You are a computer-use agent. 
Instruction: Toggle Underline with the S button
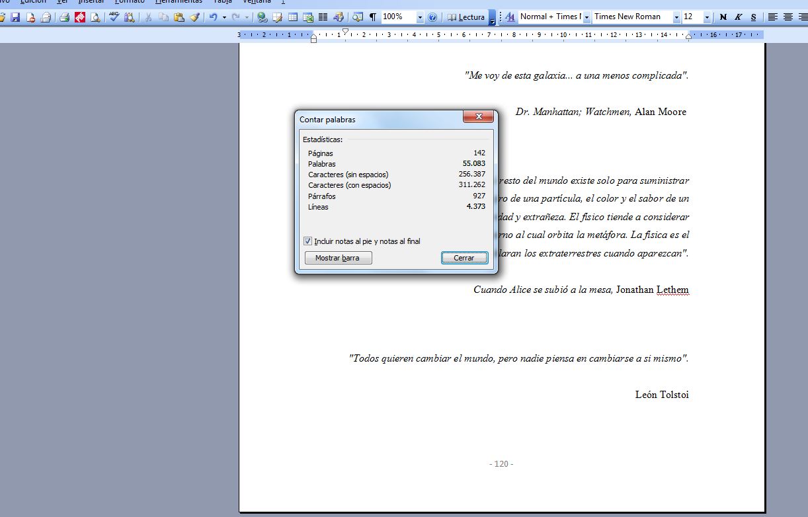(753, 17)
